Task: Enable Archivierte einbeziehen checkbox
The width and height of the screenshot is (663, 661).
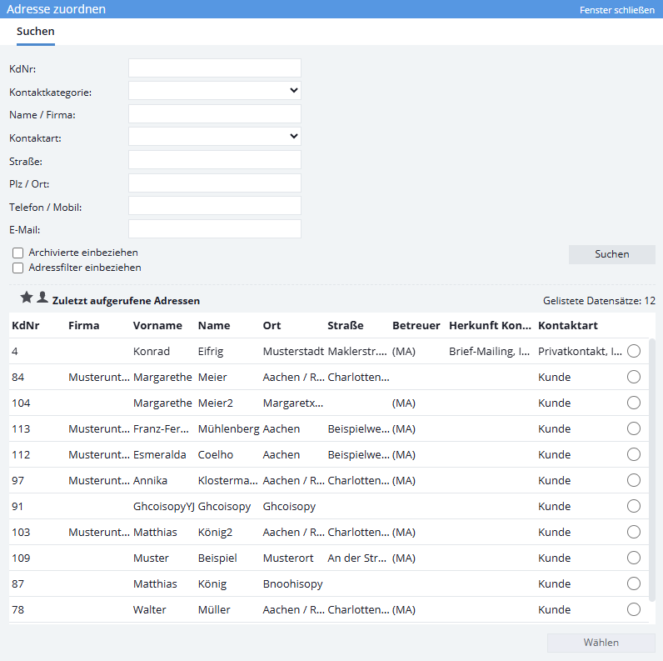Action: click(x=17, y=253)
